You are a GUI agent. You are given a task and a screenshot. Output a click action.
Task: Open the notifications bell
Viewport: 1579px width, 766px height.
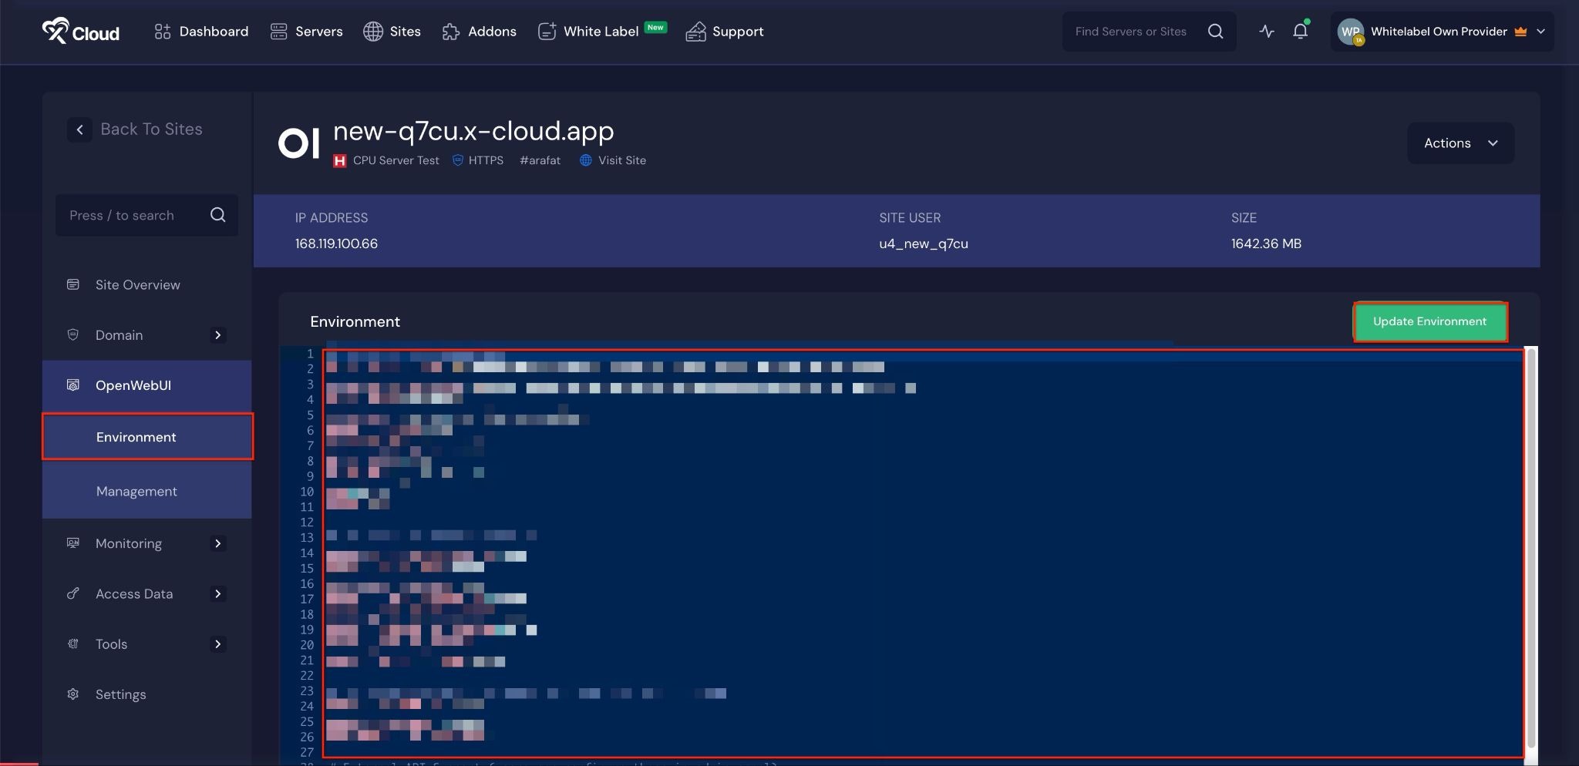1300,32
